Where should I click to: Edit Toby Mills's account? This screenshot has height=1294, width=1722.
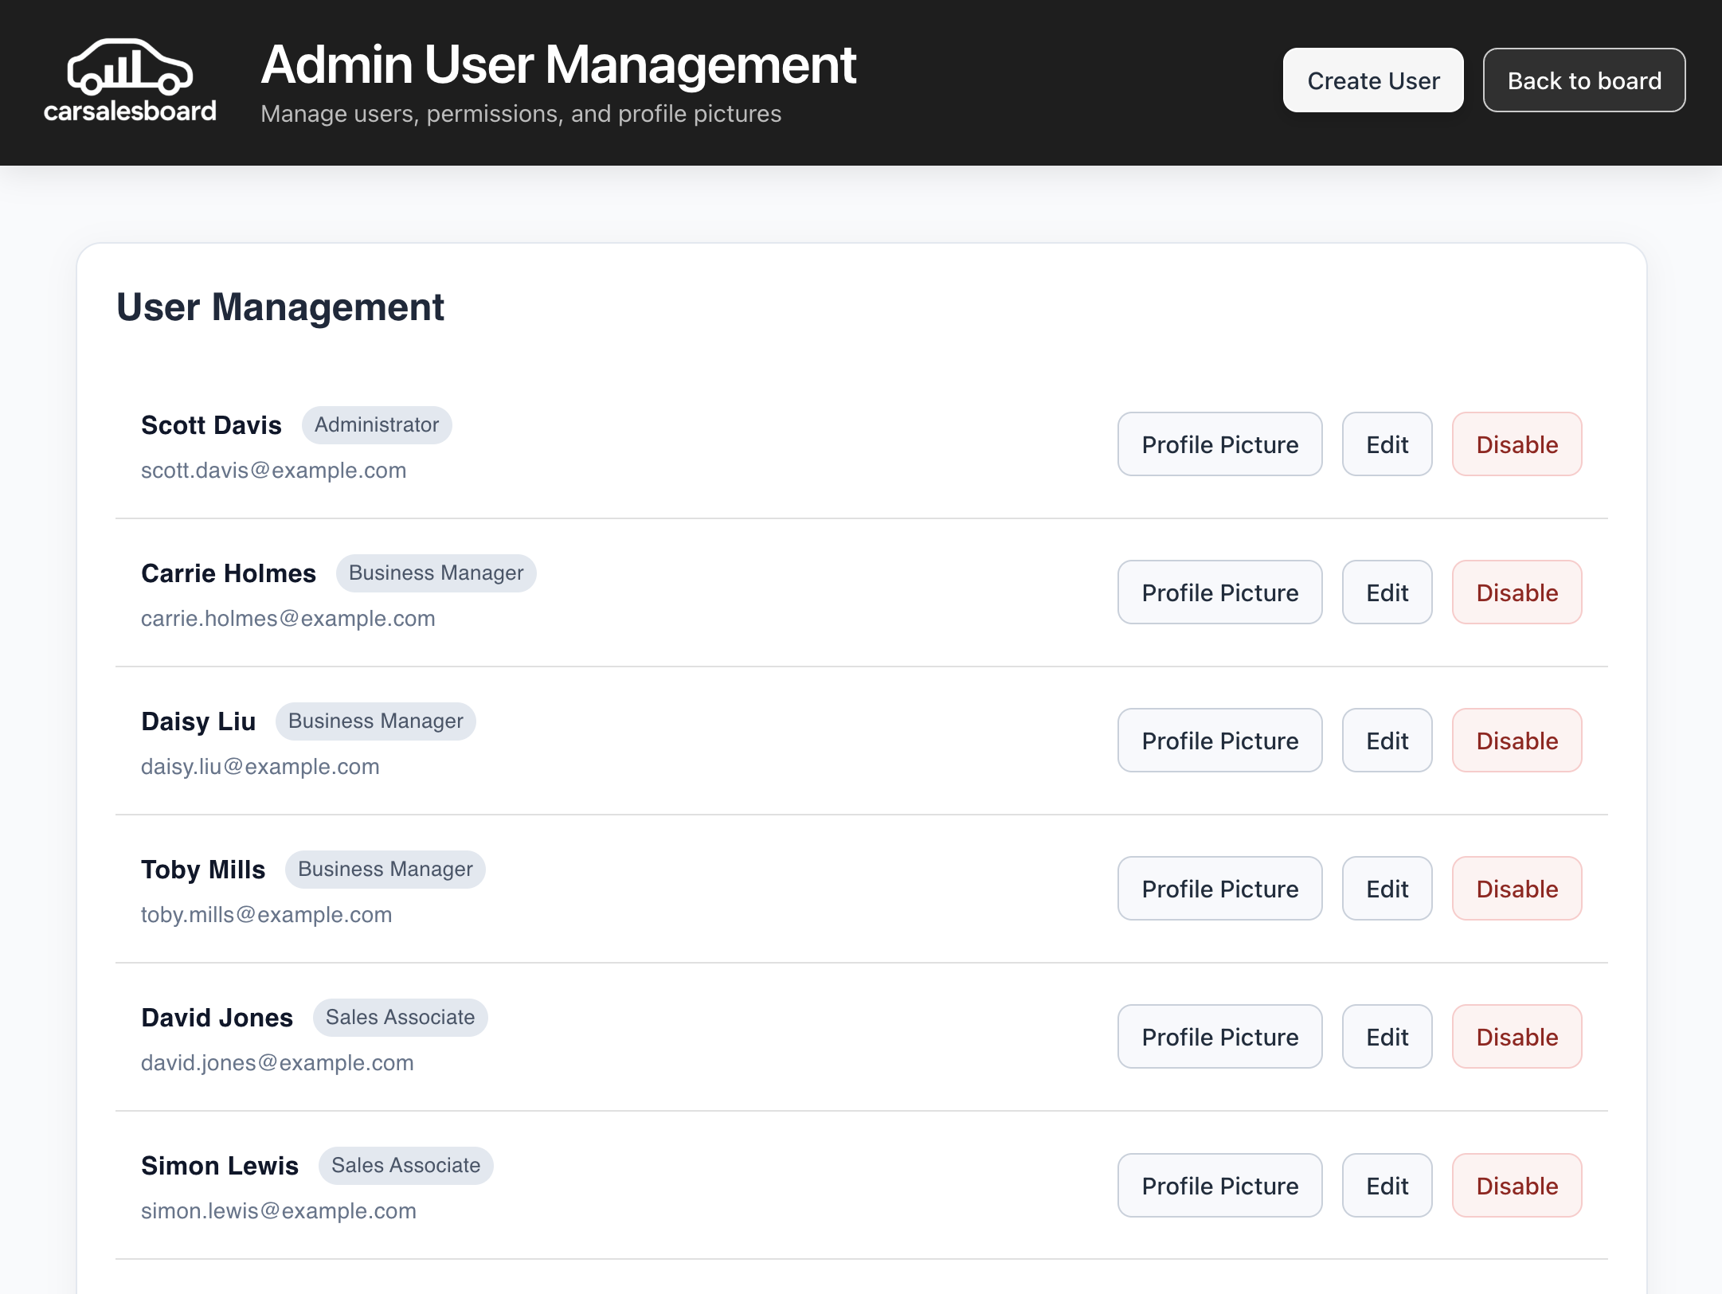click(x=1386, y=888)
